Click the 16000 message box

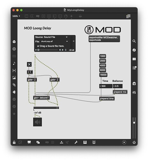point(103,75)
